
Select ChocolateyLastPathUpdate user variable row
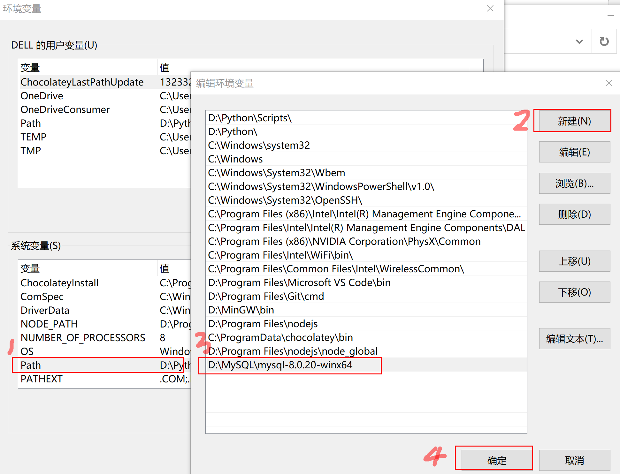(x=82, y=82)
